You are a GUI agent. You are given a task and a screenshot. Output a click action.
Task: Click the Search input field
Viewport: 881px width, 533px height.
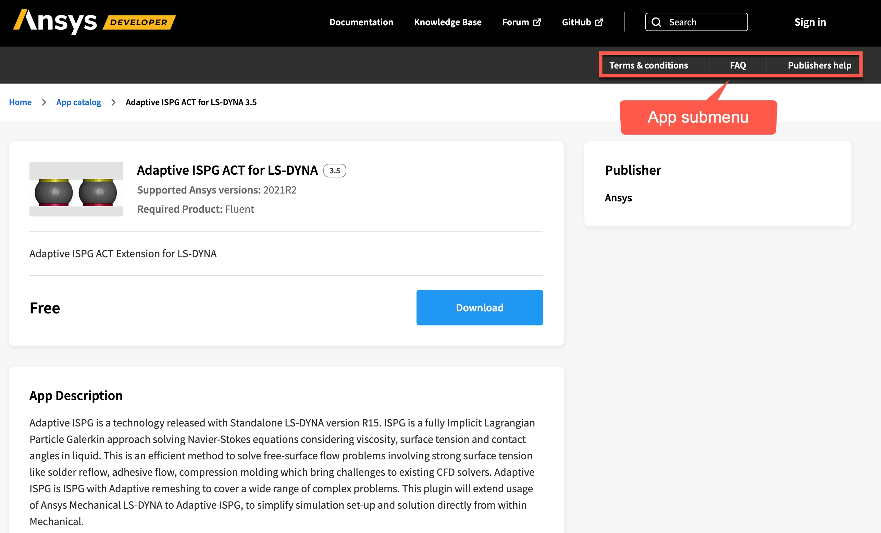tap(696, 22)
